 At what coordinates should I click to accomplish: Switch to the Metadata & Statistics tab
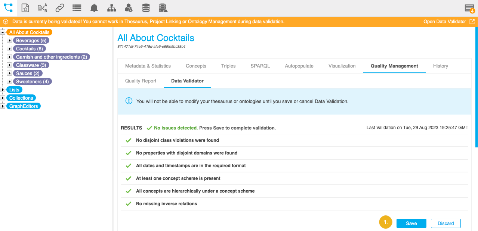coord(148,66)
